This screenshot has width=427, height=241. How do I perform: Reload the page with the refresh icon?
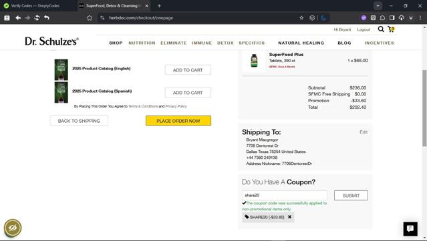tap(37, 17)
